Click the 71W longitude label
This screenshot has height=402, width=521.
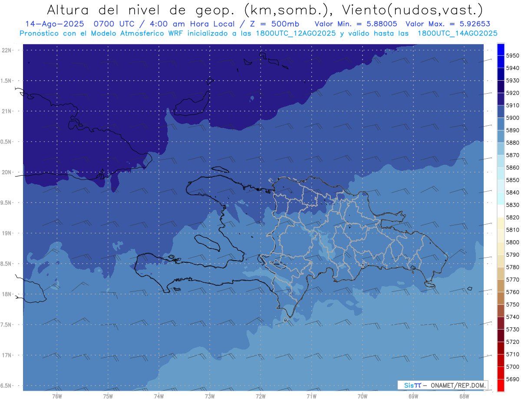pos(311,396)
